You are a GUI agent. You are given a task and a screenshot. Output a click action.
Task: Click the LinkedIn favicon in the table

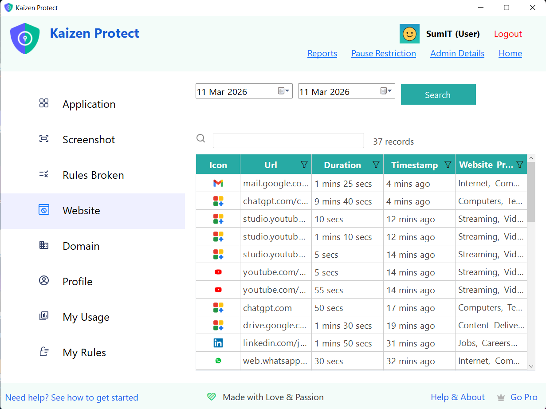[218, 342]
